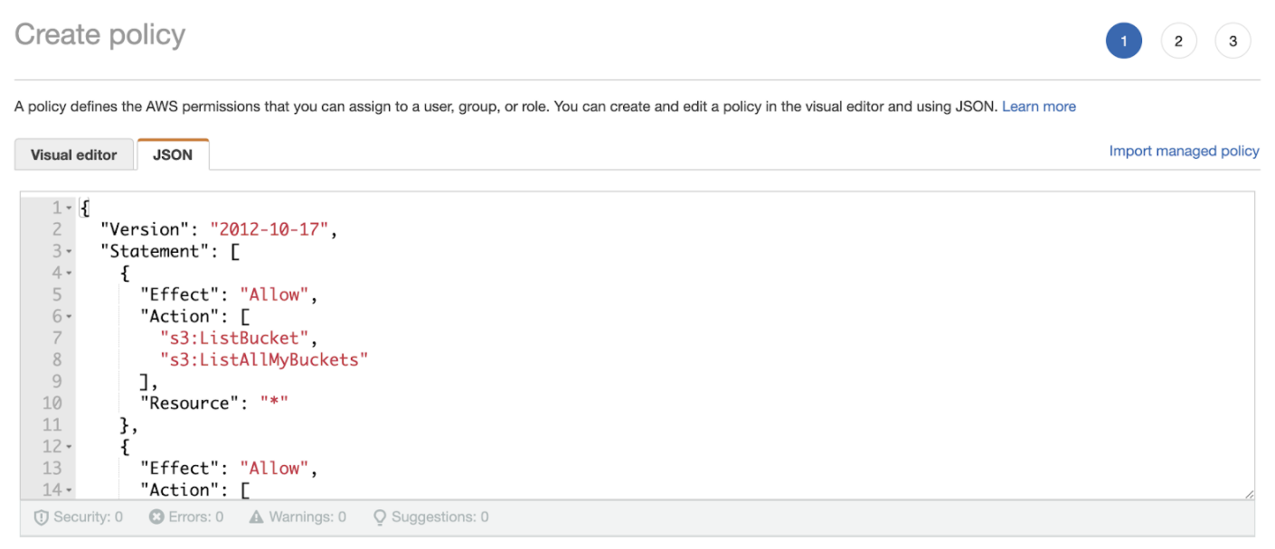The width and height of the screenshot is (1275, 549).
Task: Collapse the Statement array on line 3
Action: pos(69,251)
